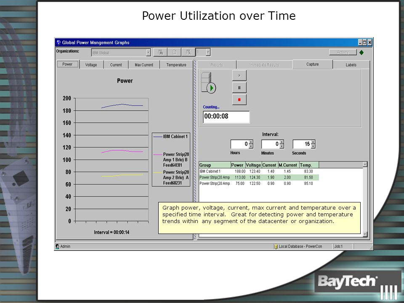Click the Local Database icon in status bar
404x303 pixels.
[276, 246]
